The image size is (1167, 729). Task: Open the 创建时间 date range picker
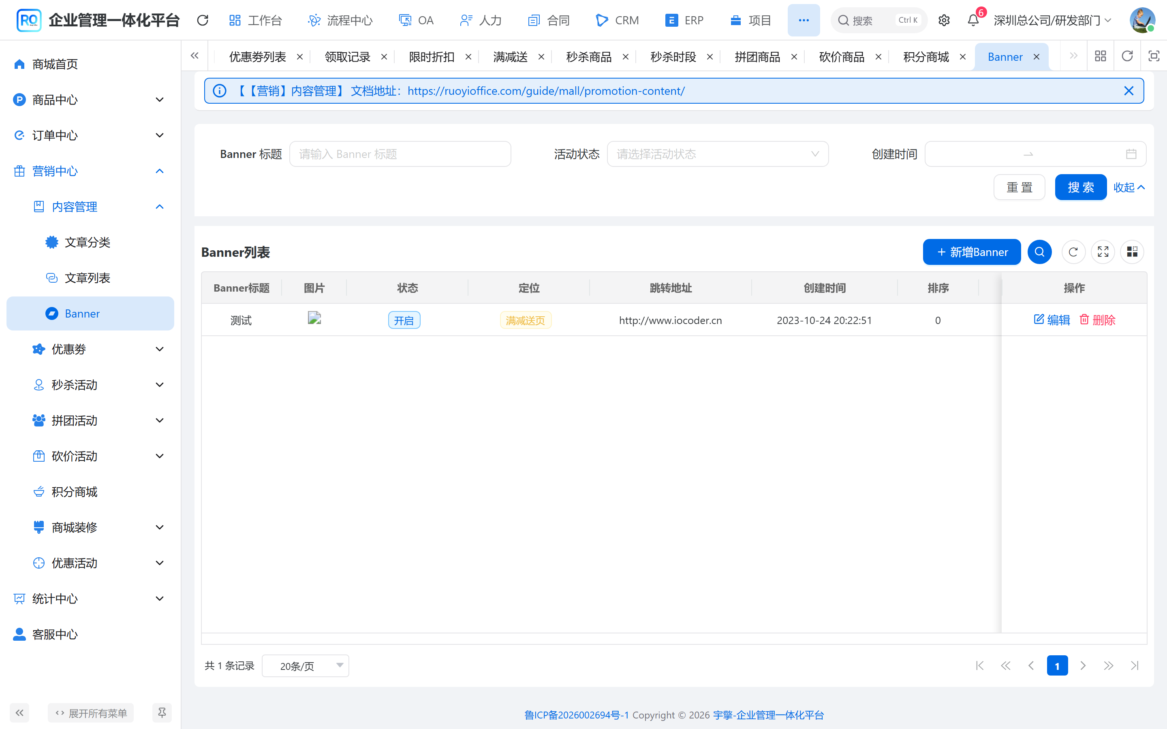[x=1035, y=154]
